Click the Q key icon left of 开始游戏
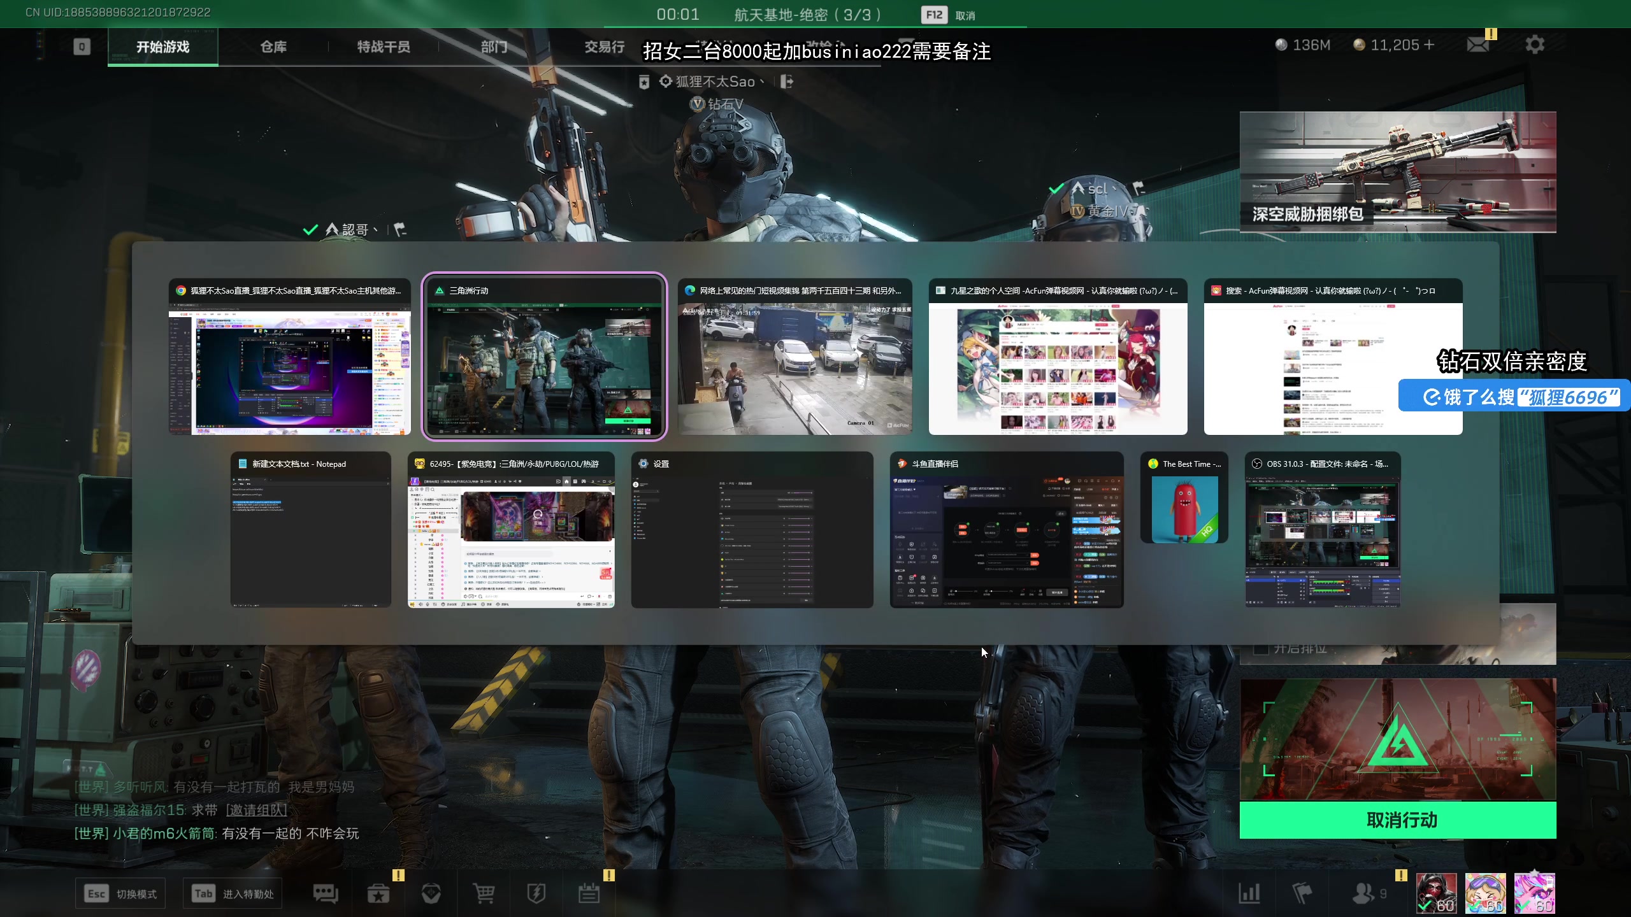Image resolution: width=1631 pixels, height=917 pixels. pyautogui.click(x=82, y=47)
